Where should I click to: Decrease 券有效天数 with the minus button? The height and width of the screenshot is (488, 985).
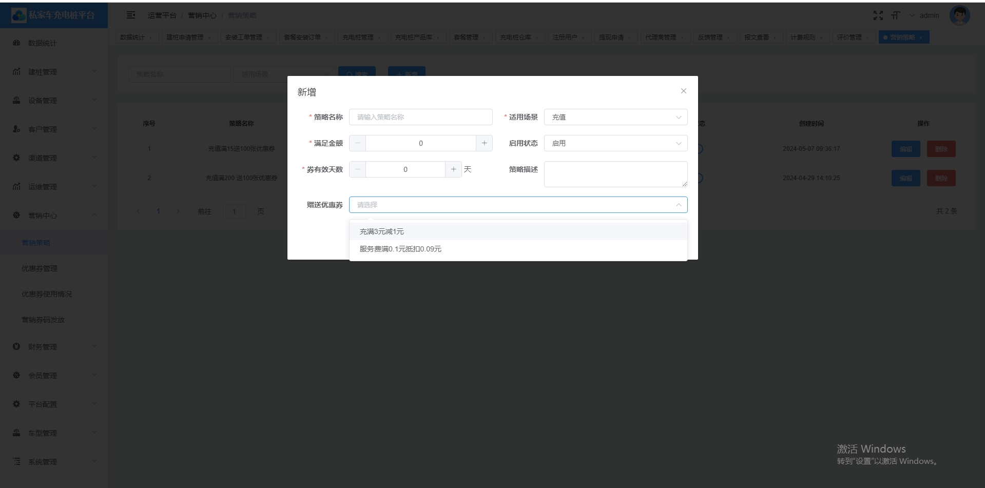(x=358, y=169)
